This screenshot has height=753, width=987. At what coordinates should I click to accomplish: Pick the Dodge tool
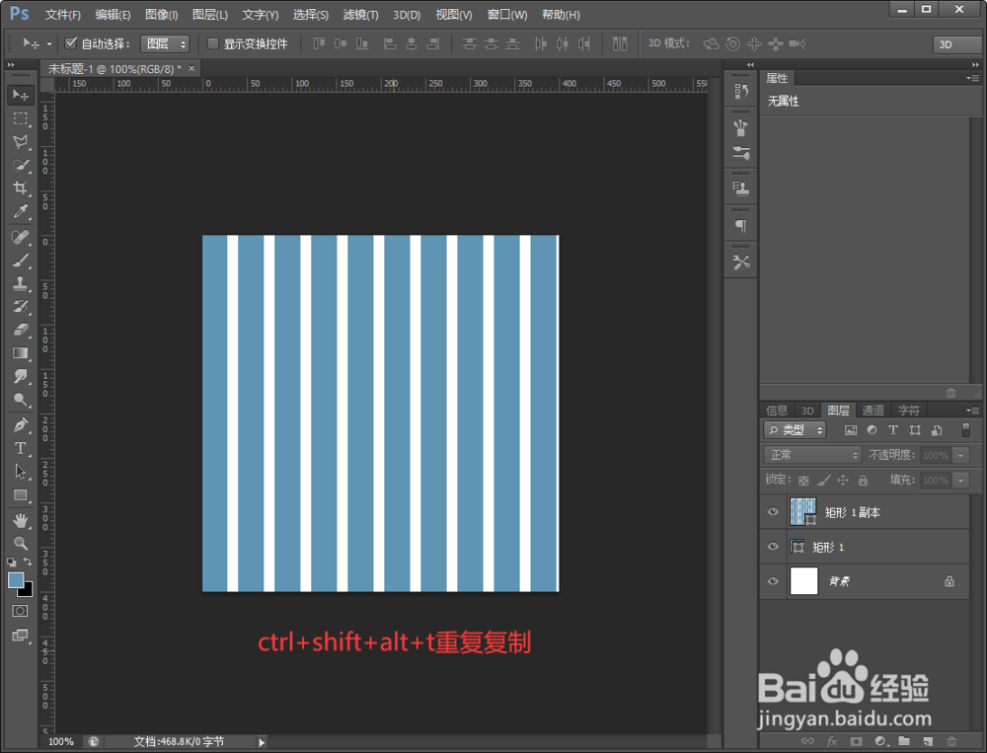click(20, 399)
